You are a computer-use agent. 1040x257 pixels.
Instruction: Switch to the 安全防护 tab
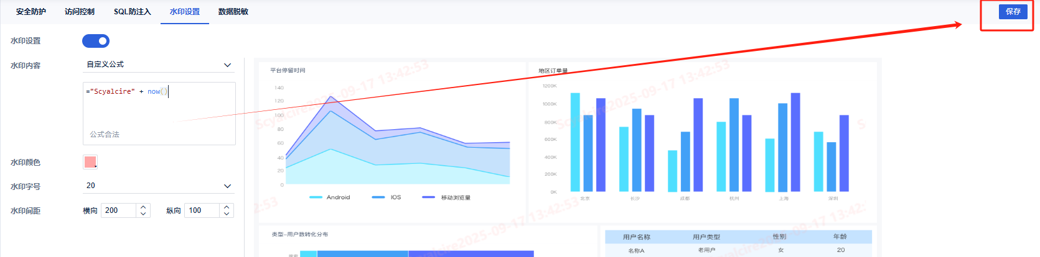(31, 12)
